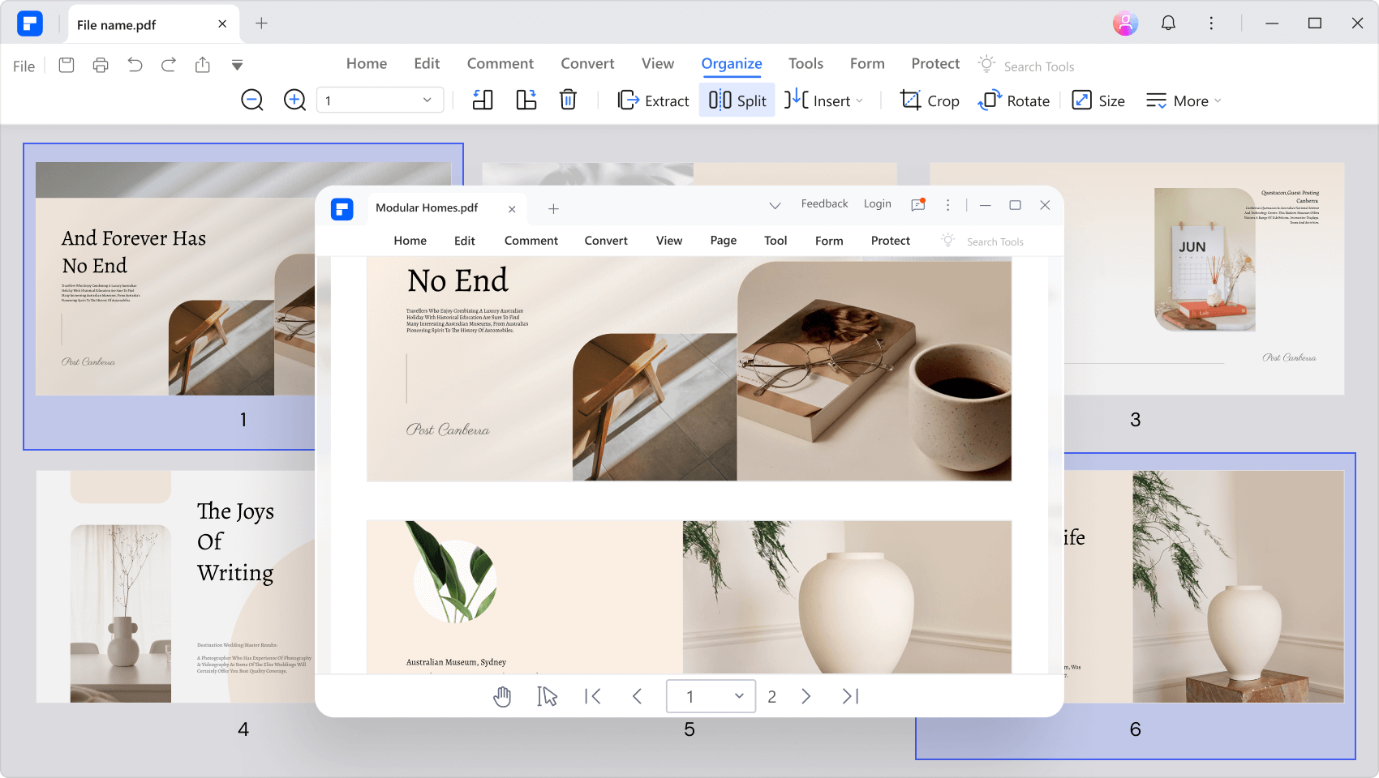Viewport: 1379px width, 778px height.
Task: Zoom out the page thumbnails
Action: [x=252, y=100]
